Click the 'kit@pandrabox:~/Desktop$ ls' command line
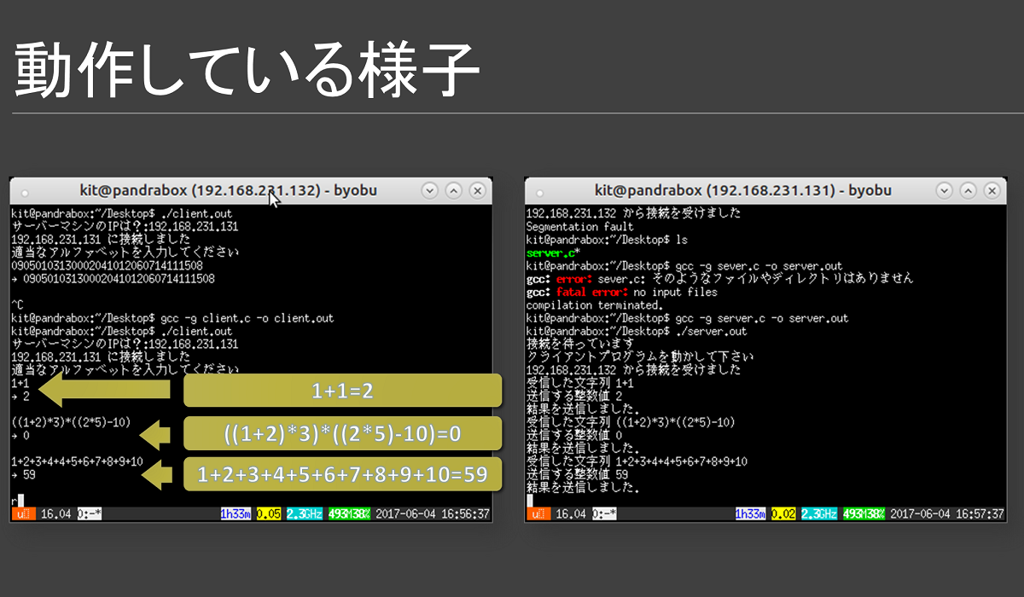This screenshot has width=1024, height=597. [x=607, y=240]
